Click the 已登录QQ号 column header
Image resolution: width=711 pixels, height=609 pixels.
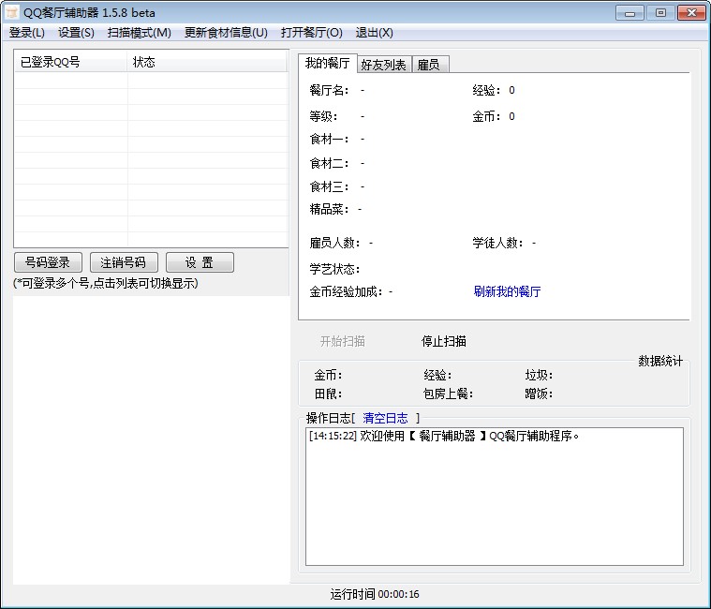(70, 63)
